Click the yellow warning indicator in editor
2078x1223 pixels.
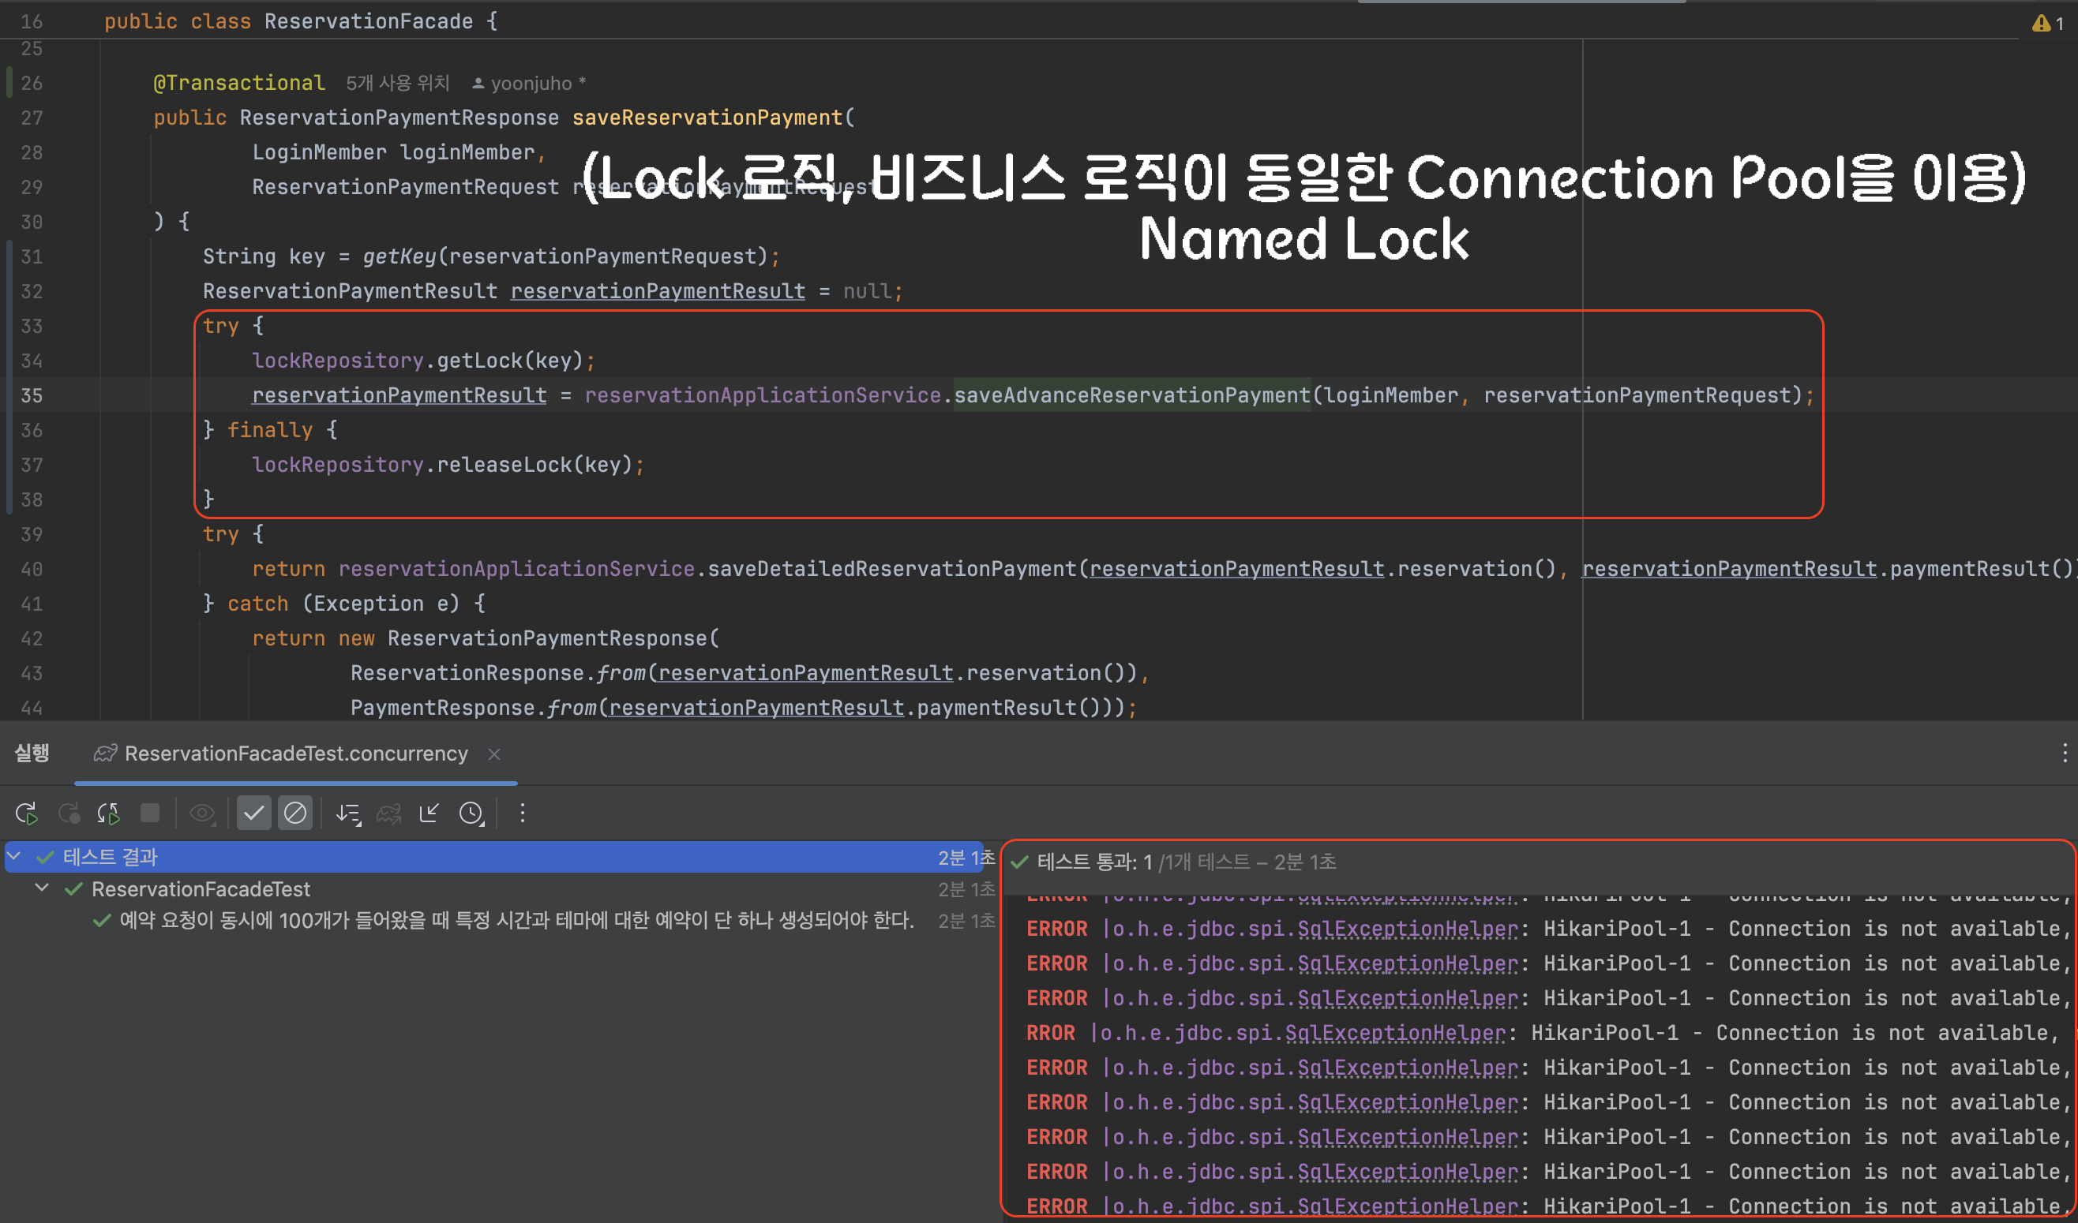pos(2045,23)
